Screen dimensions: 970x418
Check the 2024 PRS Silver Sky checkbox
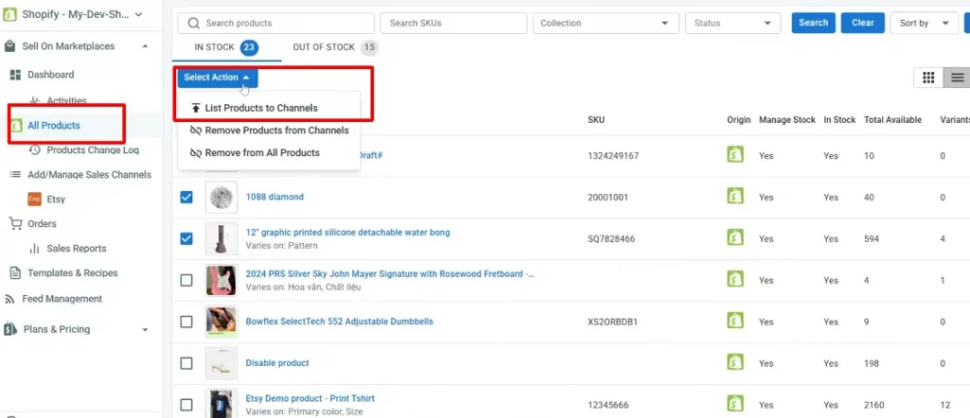[x=187, y=280]
